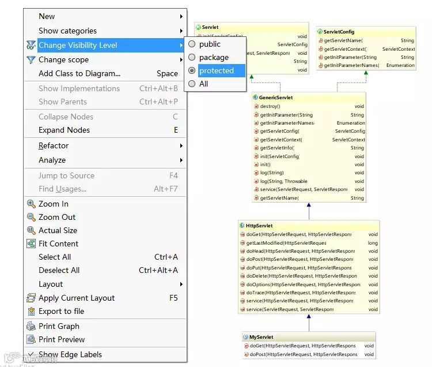Image resolution: width=432 pixels, height=367 pixels.
Task: Choose Show Implementations menu entry
Action: (105, 89)
